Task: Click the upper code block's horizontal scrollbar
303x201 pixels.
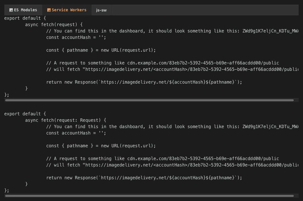Action: [x=149, y=100]
